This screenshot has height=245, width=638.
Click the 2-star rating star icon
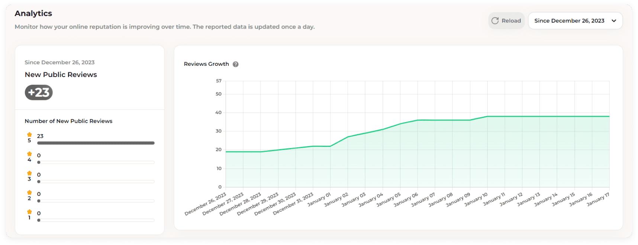[29, 193]
